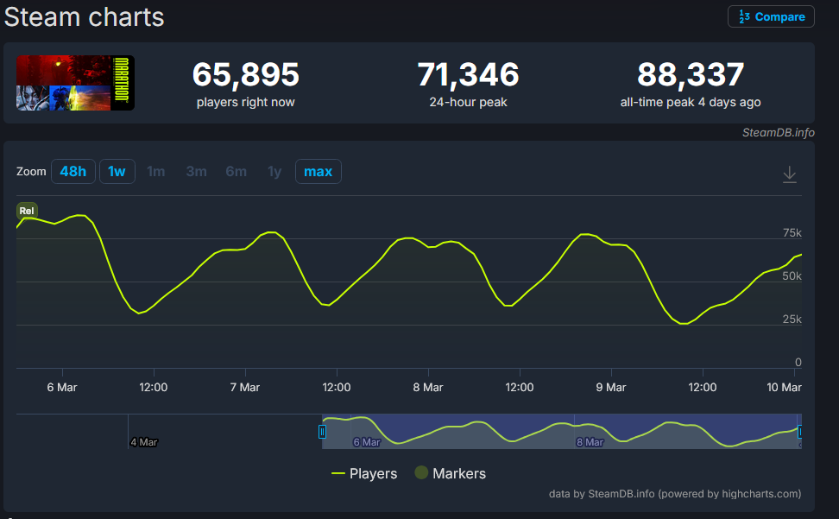Click the Rel release marker on chart
839x519 pixels.
27,211
